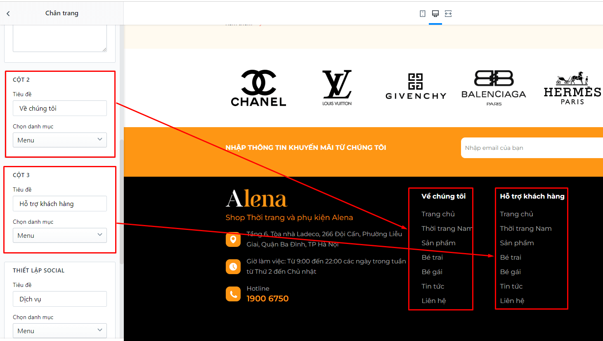Click the orange clock icon

click(x=233, y=267)
